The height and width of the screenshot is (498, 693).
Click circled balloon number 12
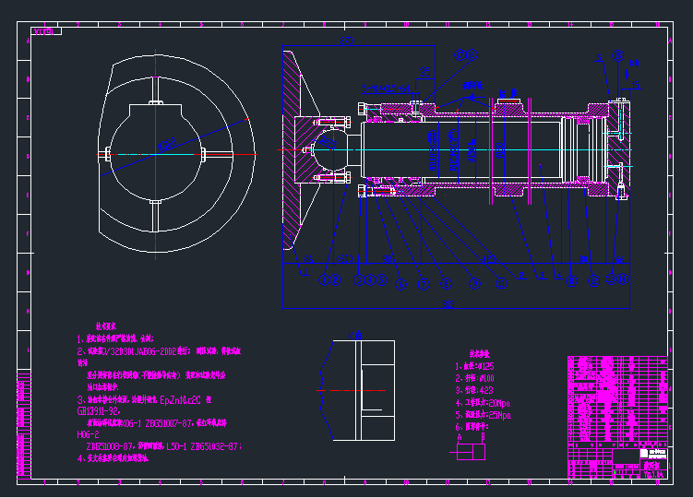(x=593, y=280)
